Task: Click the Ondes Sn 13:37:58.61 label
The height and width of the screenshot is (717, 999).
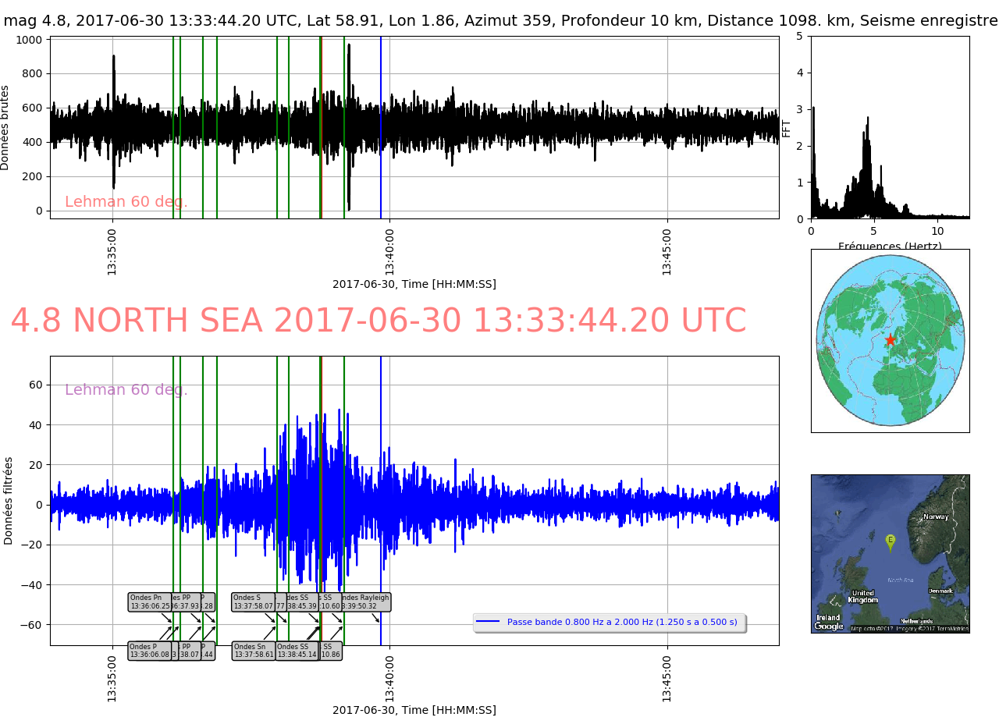Action: pyautogui.click(x=253, y=651)
